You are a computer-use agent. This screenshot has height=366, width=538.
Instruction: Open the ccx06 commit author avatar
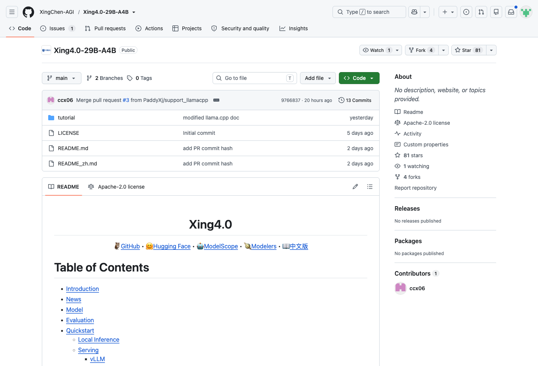click(51, 100)
